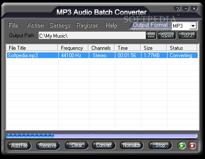Viewport: 205px width, 159px height.
Task: Click the Converting status cell
Action: point(182,55)
